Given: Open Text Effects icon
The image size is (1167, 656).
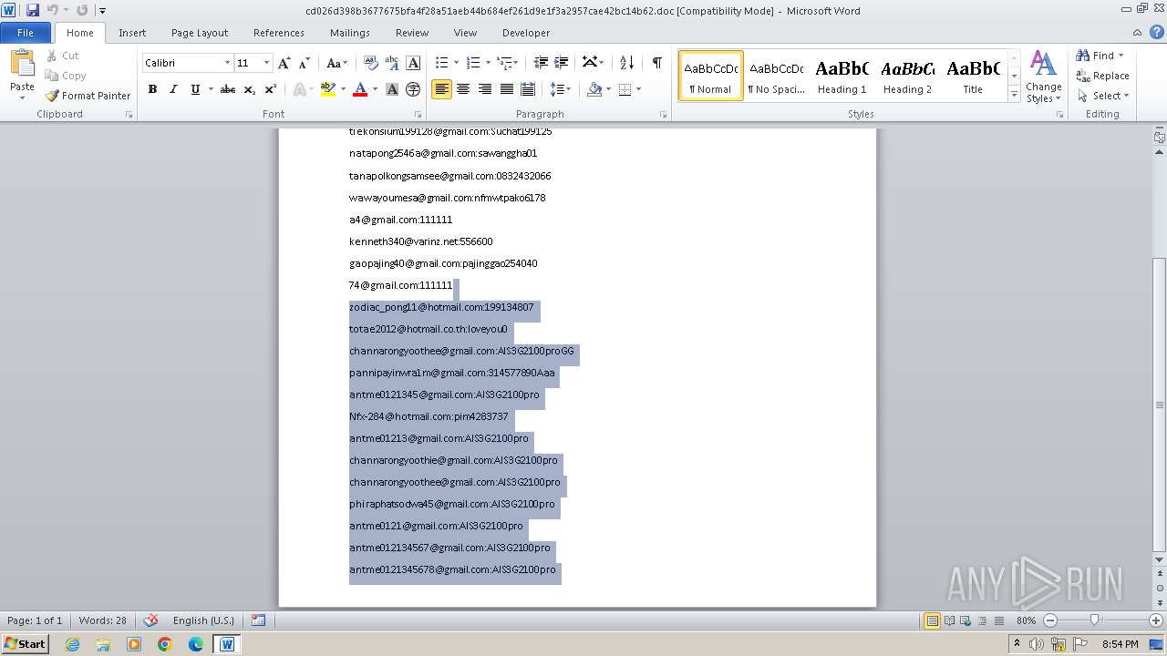Looking at the screenshot, I should [299, 89].
